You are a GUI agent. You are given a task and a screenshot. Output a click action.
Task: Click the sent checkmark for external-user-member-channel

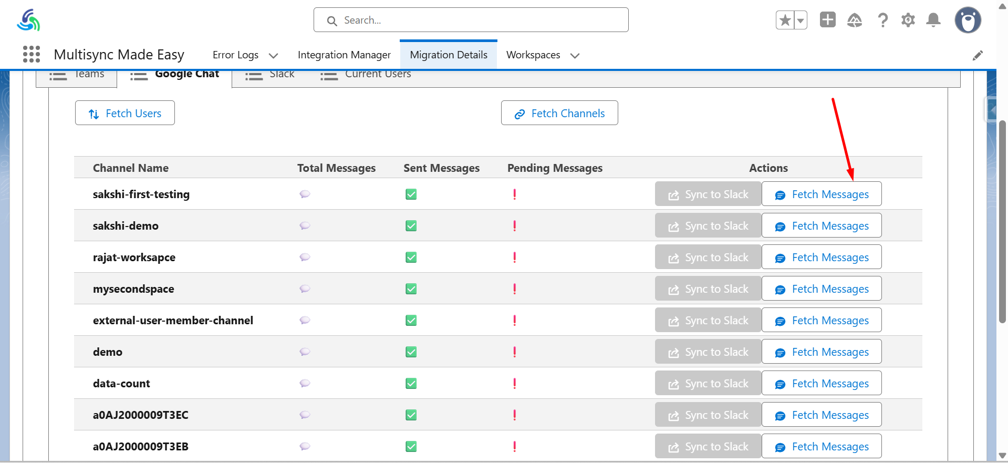[411, 321]
